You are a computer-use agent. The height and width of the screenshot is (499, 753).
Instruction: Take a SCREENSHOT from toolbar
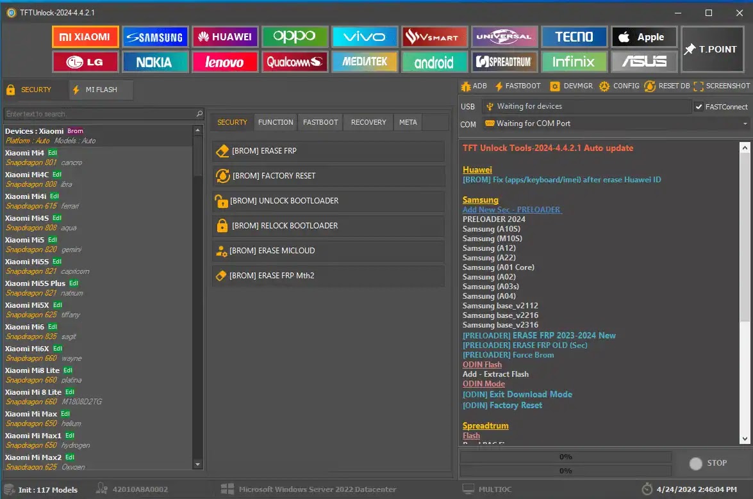722,86
